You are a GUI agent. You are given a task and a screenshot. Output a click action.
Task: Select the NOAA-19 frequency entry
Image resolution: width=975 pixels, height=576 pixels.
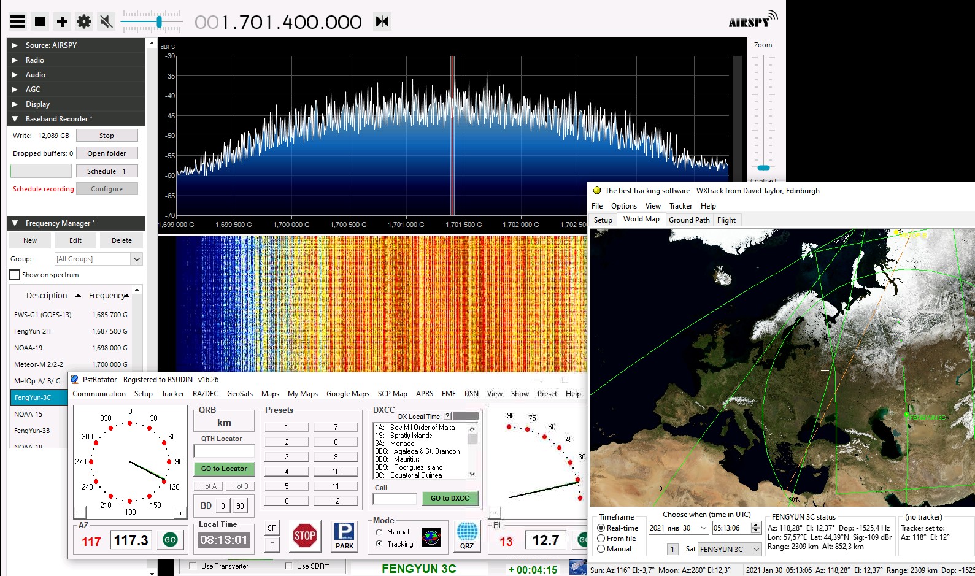71,348
